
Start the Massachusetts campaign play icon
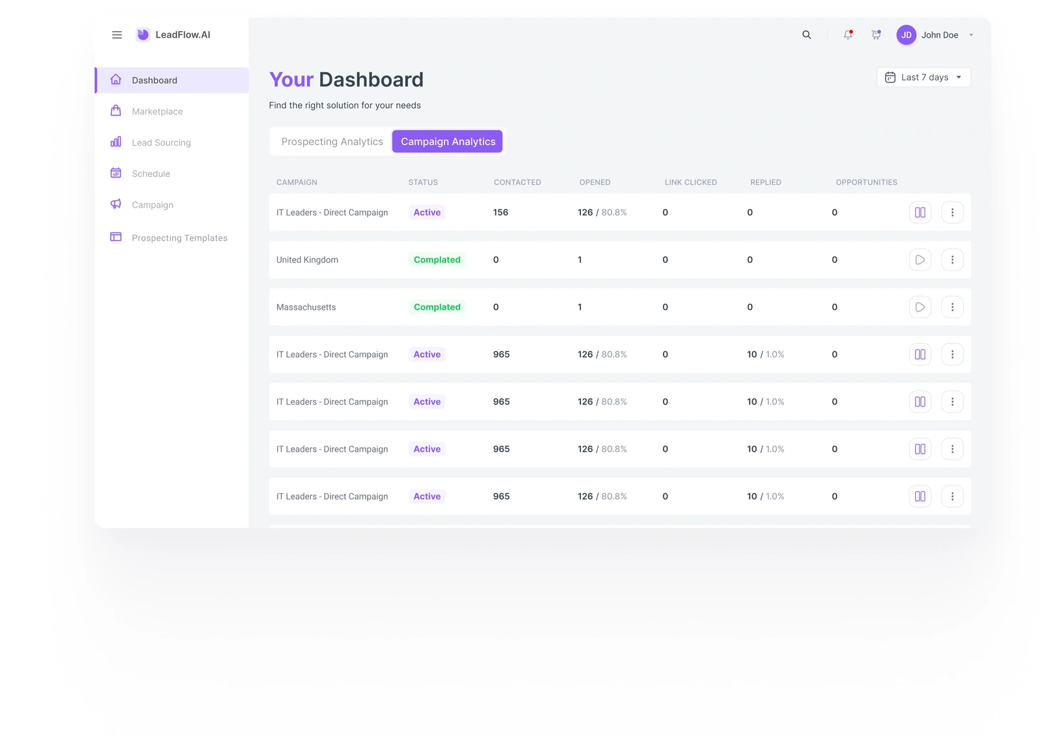coord(920,307)
